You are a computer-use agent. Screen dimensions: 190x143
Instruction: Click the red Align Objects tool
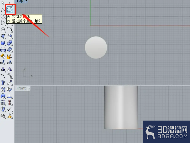coord(10,103)
